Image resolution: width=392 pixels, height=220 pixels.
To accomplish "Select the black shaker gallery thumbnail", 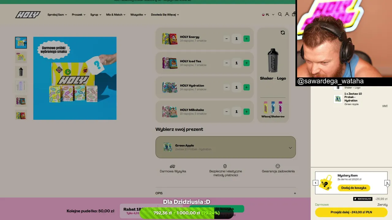I will click(21, 72).
